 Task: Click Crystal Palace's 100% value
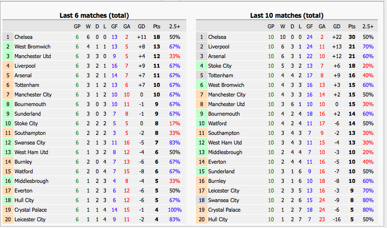click(174, 210)
